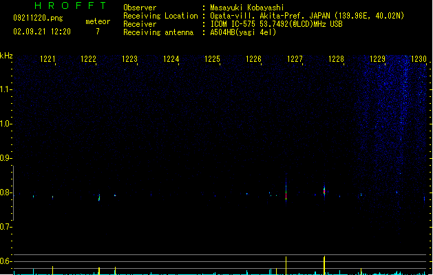This screenshot has width=433, height=275.
Task: Click the Observer label
Action: tap(140, 8)
